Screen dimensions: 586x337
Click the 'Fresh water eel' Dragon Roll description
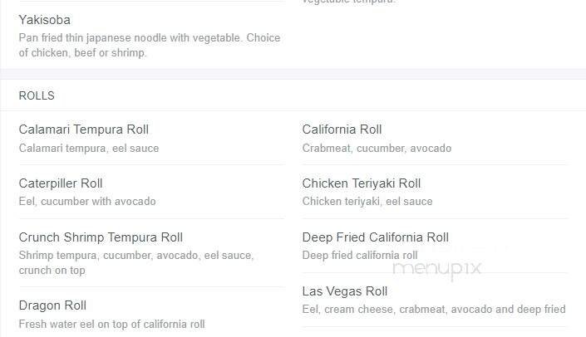click(111, 324)
